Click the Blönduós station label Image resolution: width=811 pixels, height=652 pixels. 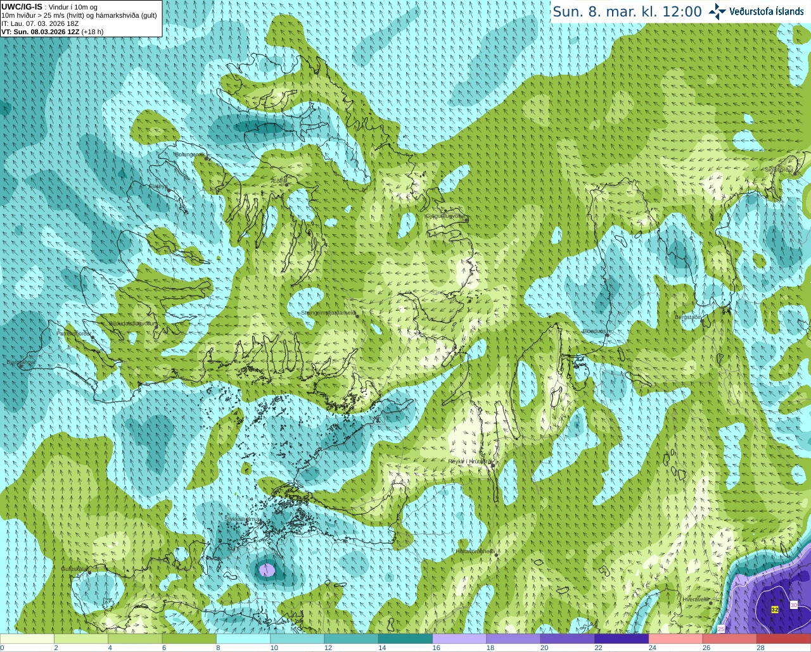[595, 331]
